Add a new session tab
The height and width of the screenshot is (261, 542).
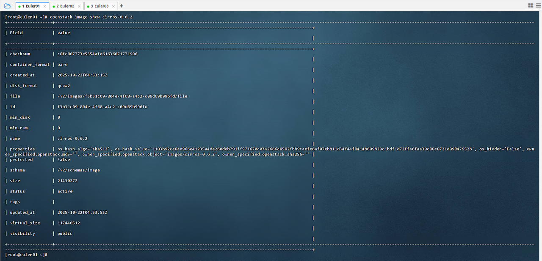coord(122,6)
